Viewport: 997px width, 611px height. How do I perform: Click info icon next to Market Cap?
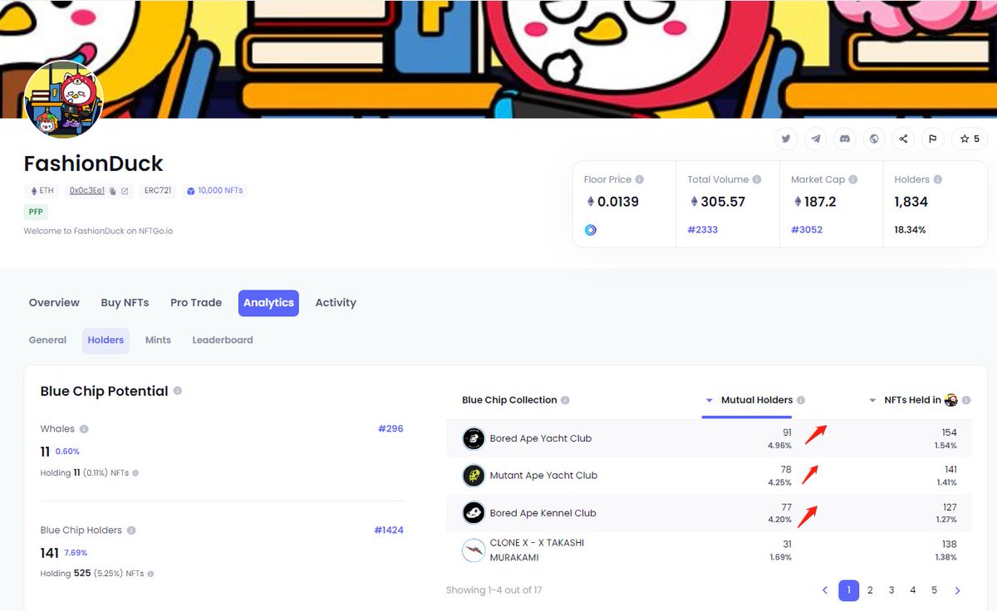[x=853, y=179]
